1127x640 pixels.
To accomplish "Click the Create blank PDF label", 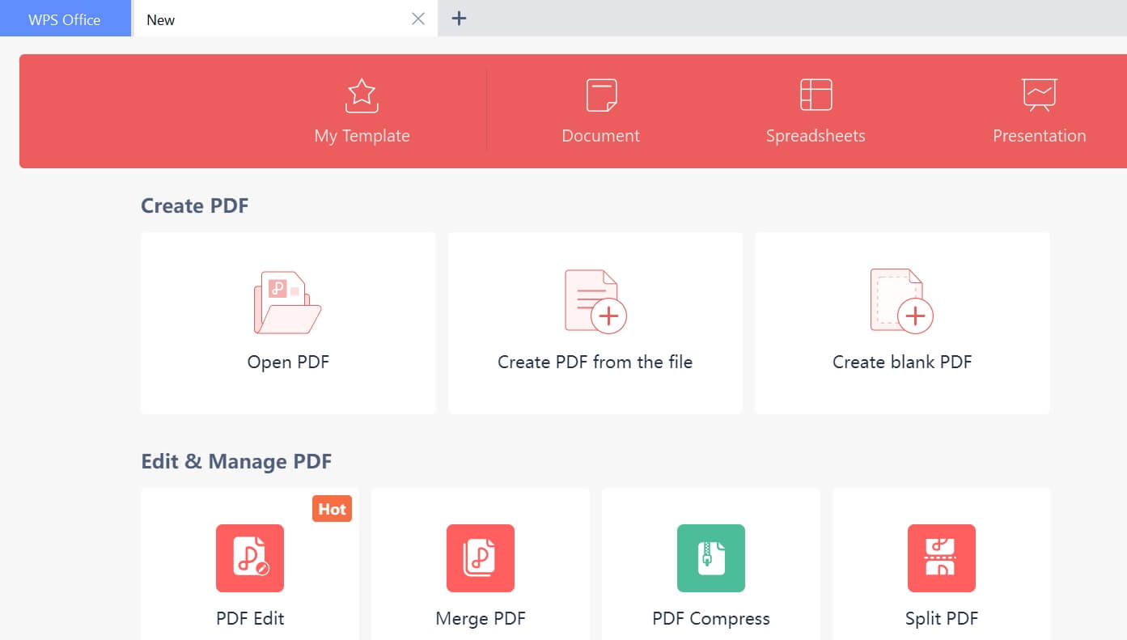I will coord(902,362).
